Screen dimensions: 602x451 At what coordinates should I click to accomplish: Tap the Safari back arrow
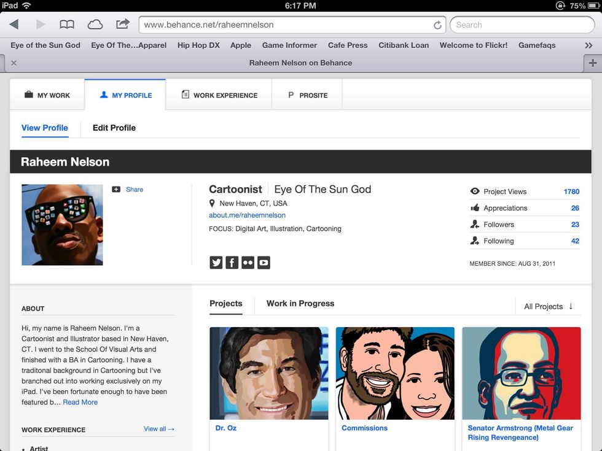(x=14, y=25)
